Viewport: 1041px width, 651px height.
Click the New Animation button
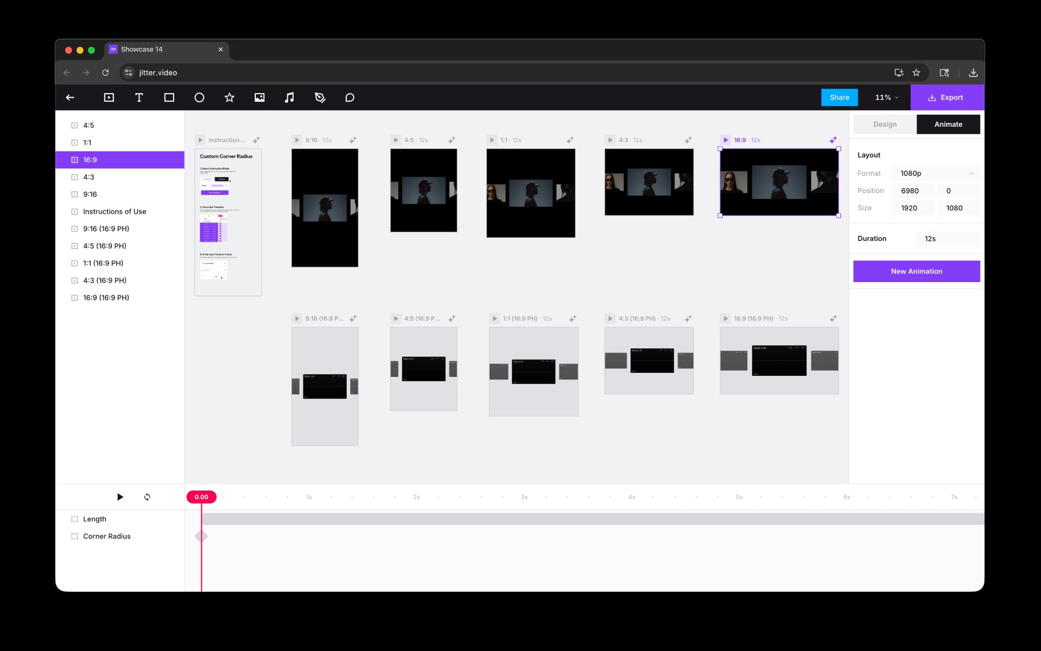(x=916, y=271)
